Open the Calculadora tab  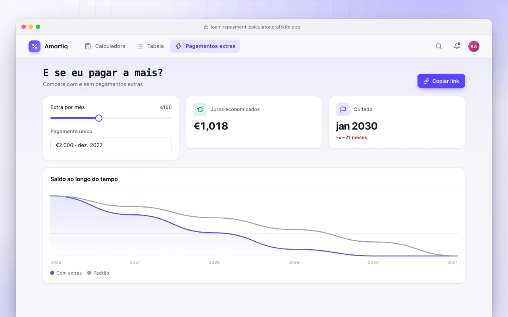(x=105, y=46)
